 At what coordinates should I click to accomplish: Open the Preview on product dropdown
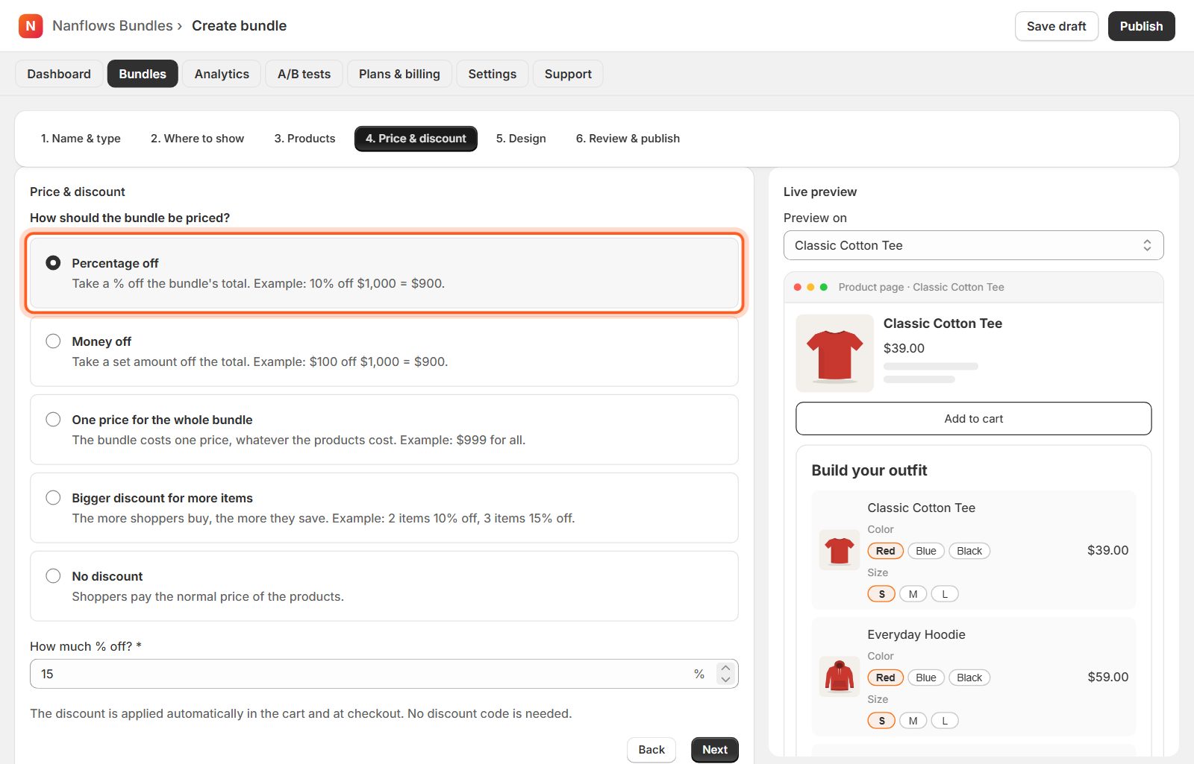coord(973,245)
